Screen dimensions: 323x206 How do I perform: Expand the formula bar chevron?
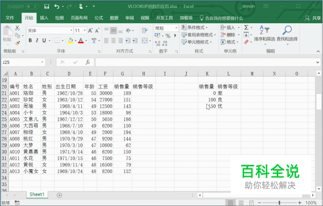(x=318, y=62)
